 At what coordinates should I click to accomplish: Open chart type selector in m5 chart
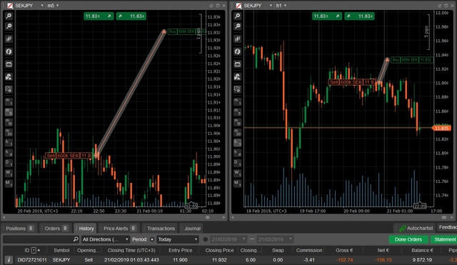(9, 39)
